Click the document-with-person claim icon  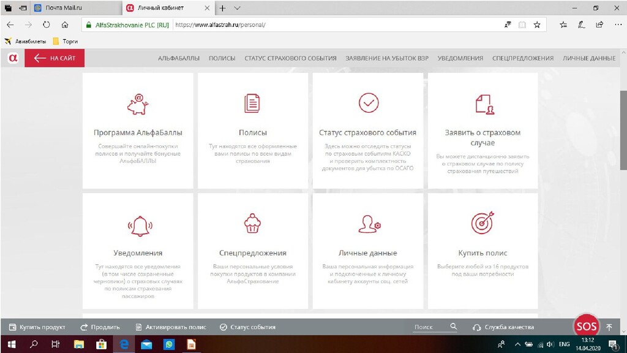click(485, 104)
